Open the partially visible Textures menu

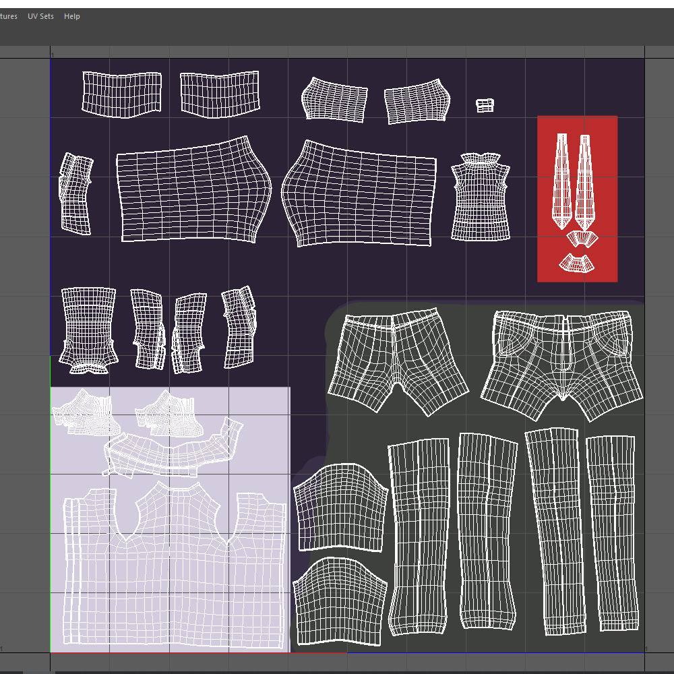tap(9, 16)
